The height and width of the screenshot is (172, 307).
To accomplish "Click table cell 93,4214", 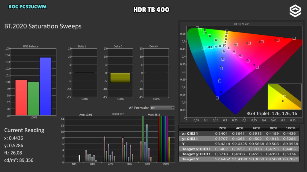I will point(222,144).
